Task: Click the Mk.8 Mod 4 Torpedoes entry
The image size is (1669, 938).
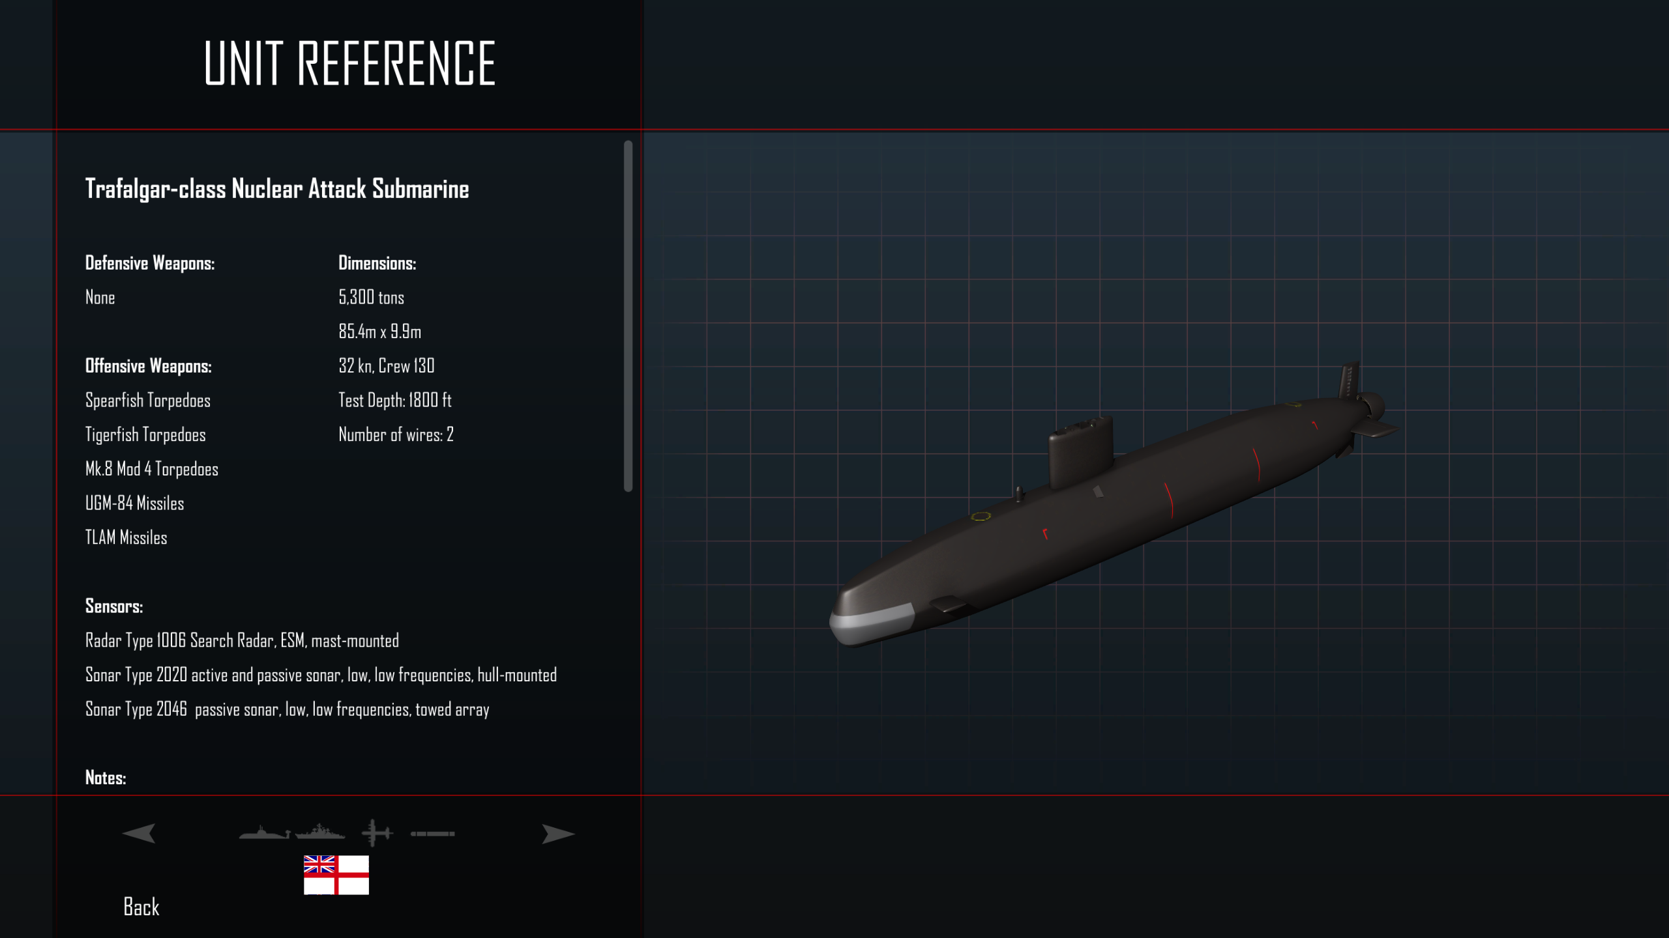Action: pos(152,469)
